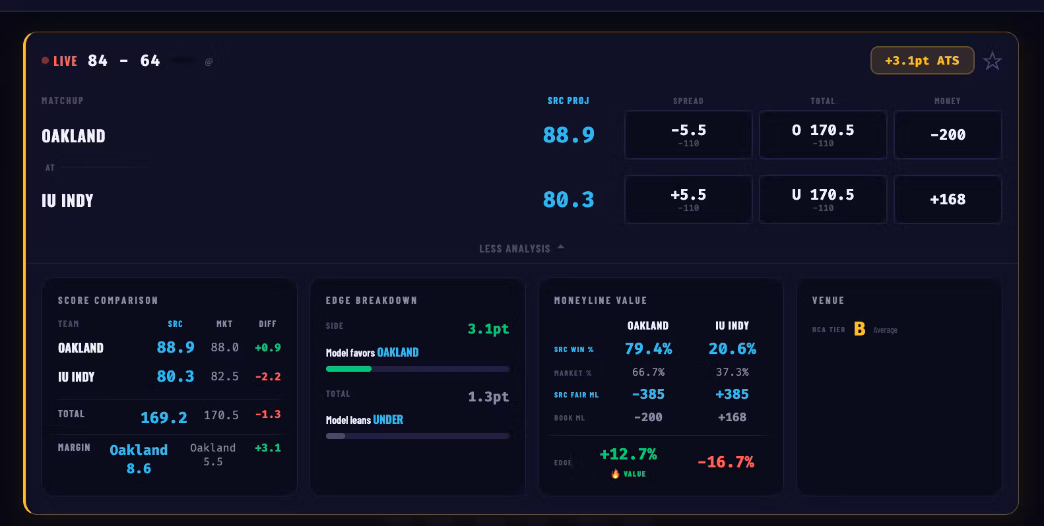Pick the Under 170.5 total
The image size is (1044, 526).
click(822, 199)
